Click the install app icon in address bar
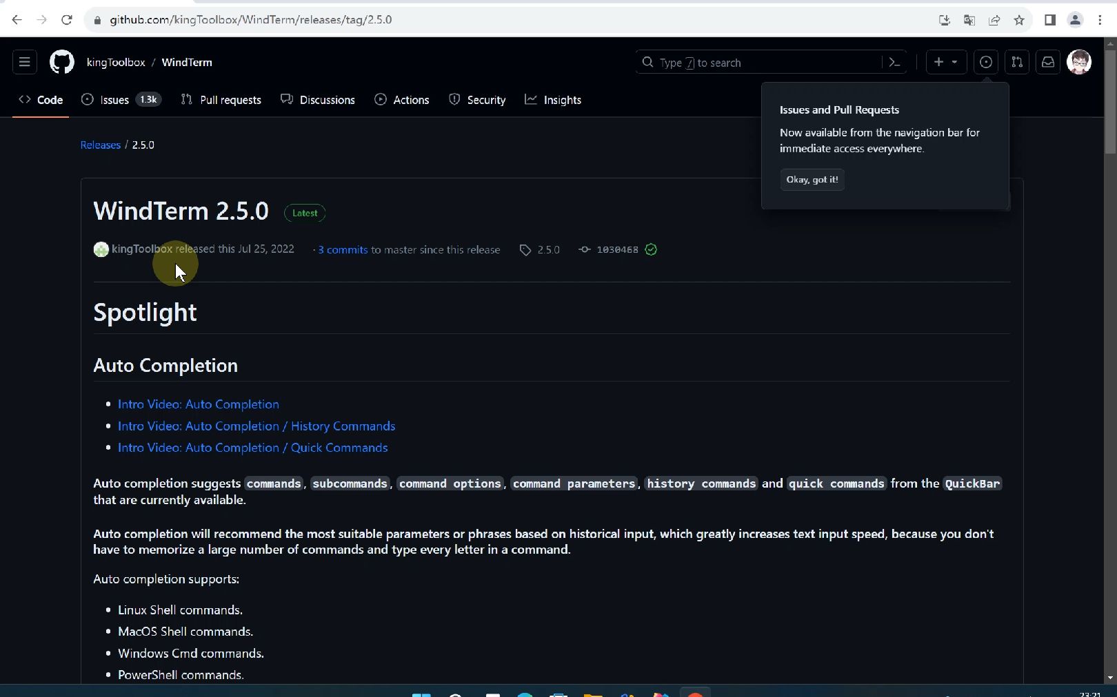1117x697 pixels. pos(945,20)
